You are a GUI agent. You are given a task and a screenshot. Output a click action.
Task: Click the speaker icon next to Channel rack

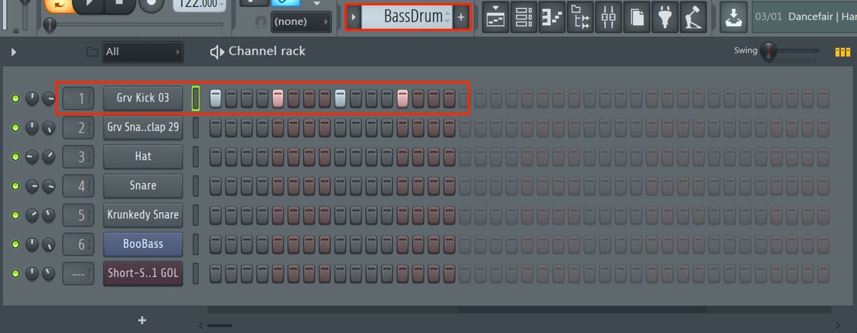point(217,52)
